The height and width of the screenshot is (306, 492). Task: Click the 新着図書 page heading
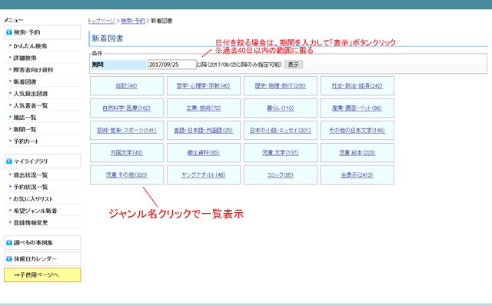click(x=108, y=38)
